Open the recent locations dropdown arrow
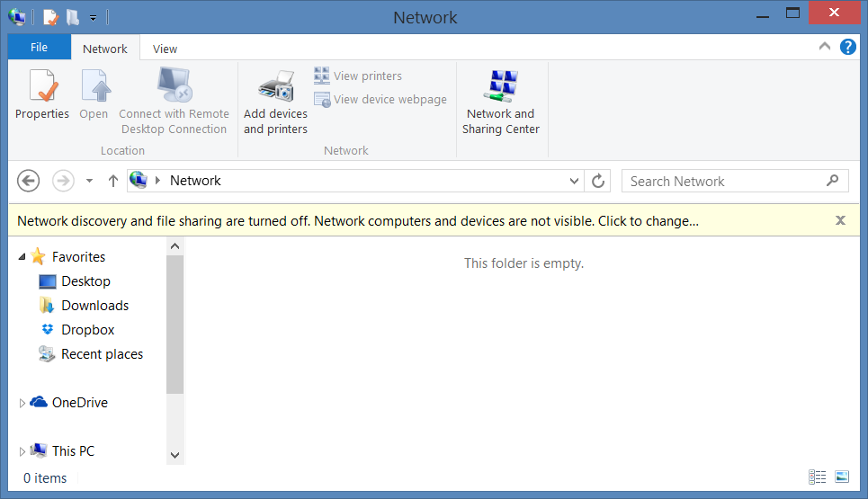 [x=89, y=181]
